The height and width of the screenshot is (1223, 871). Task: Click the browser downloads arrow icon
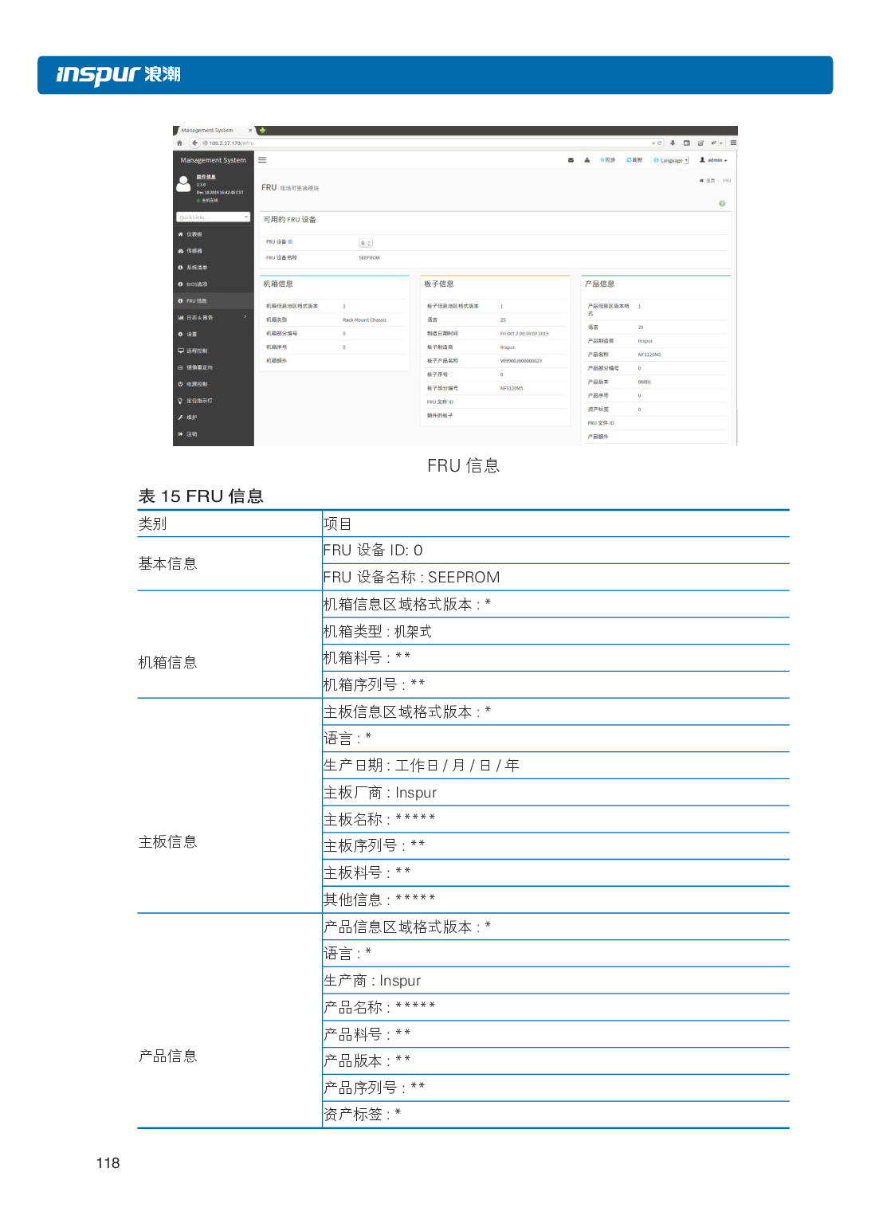point(673,143)
